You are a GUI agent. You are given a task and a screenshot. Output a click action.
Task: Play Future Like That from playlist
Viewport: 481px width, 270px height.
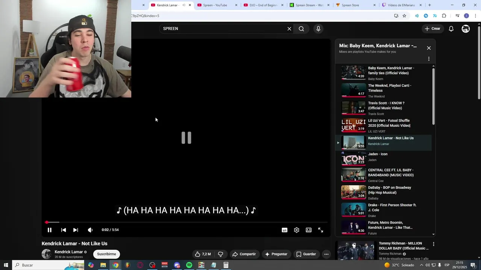pyautogui.click(x=383, y=227)
